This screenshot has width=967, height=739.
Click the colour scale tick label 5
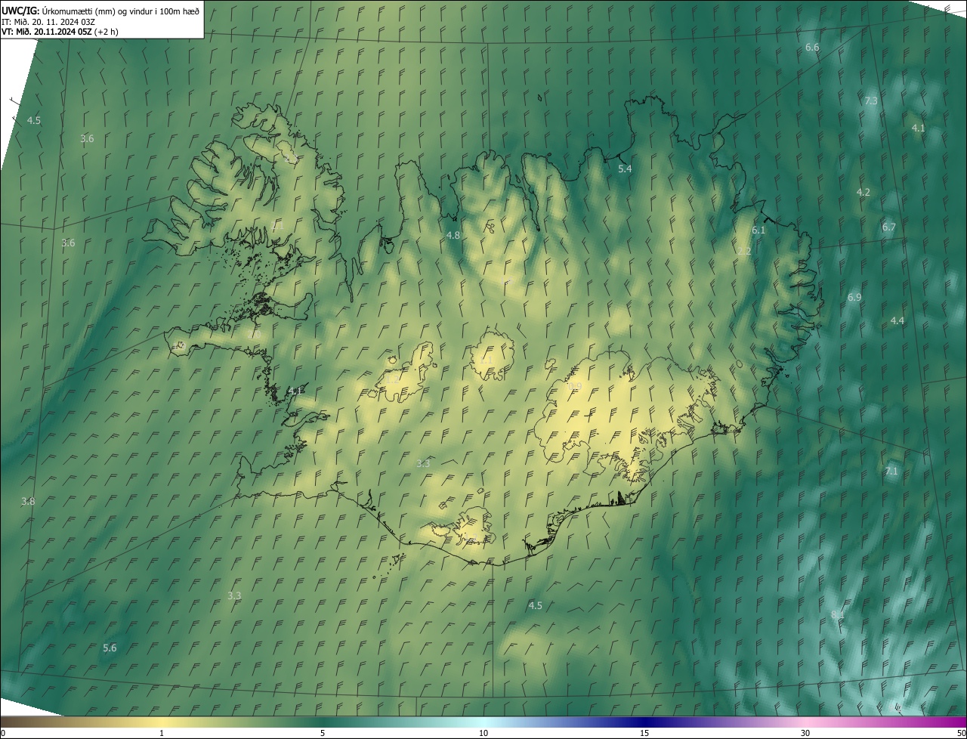coord(323,733)
